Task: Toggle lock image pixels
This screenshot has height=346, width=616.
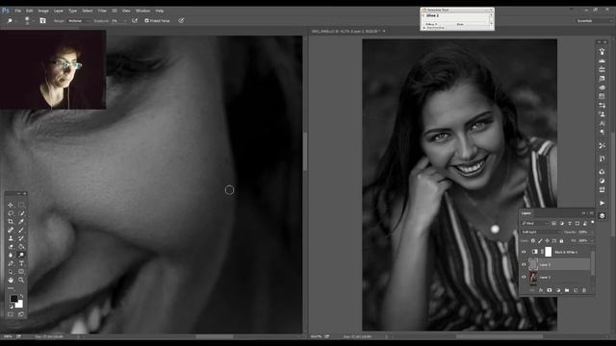Action: pyautogui.click(x=540, y=240)
